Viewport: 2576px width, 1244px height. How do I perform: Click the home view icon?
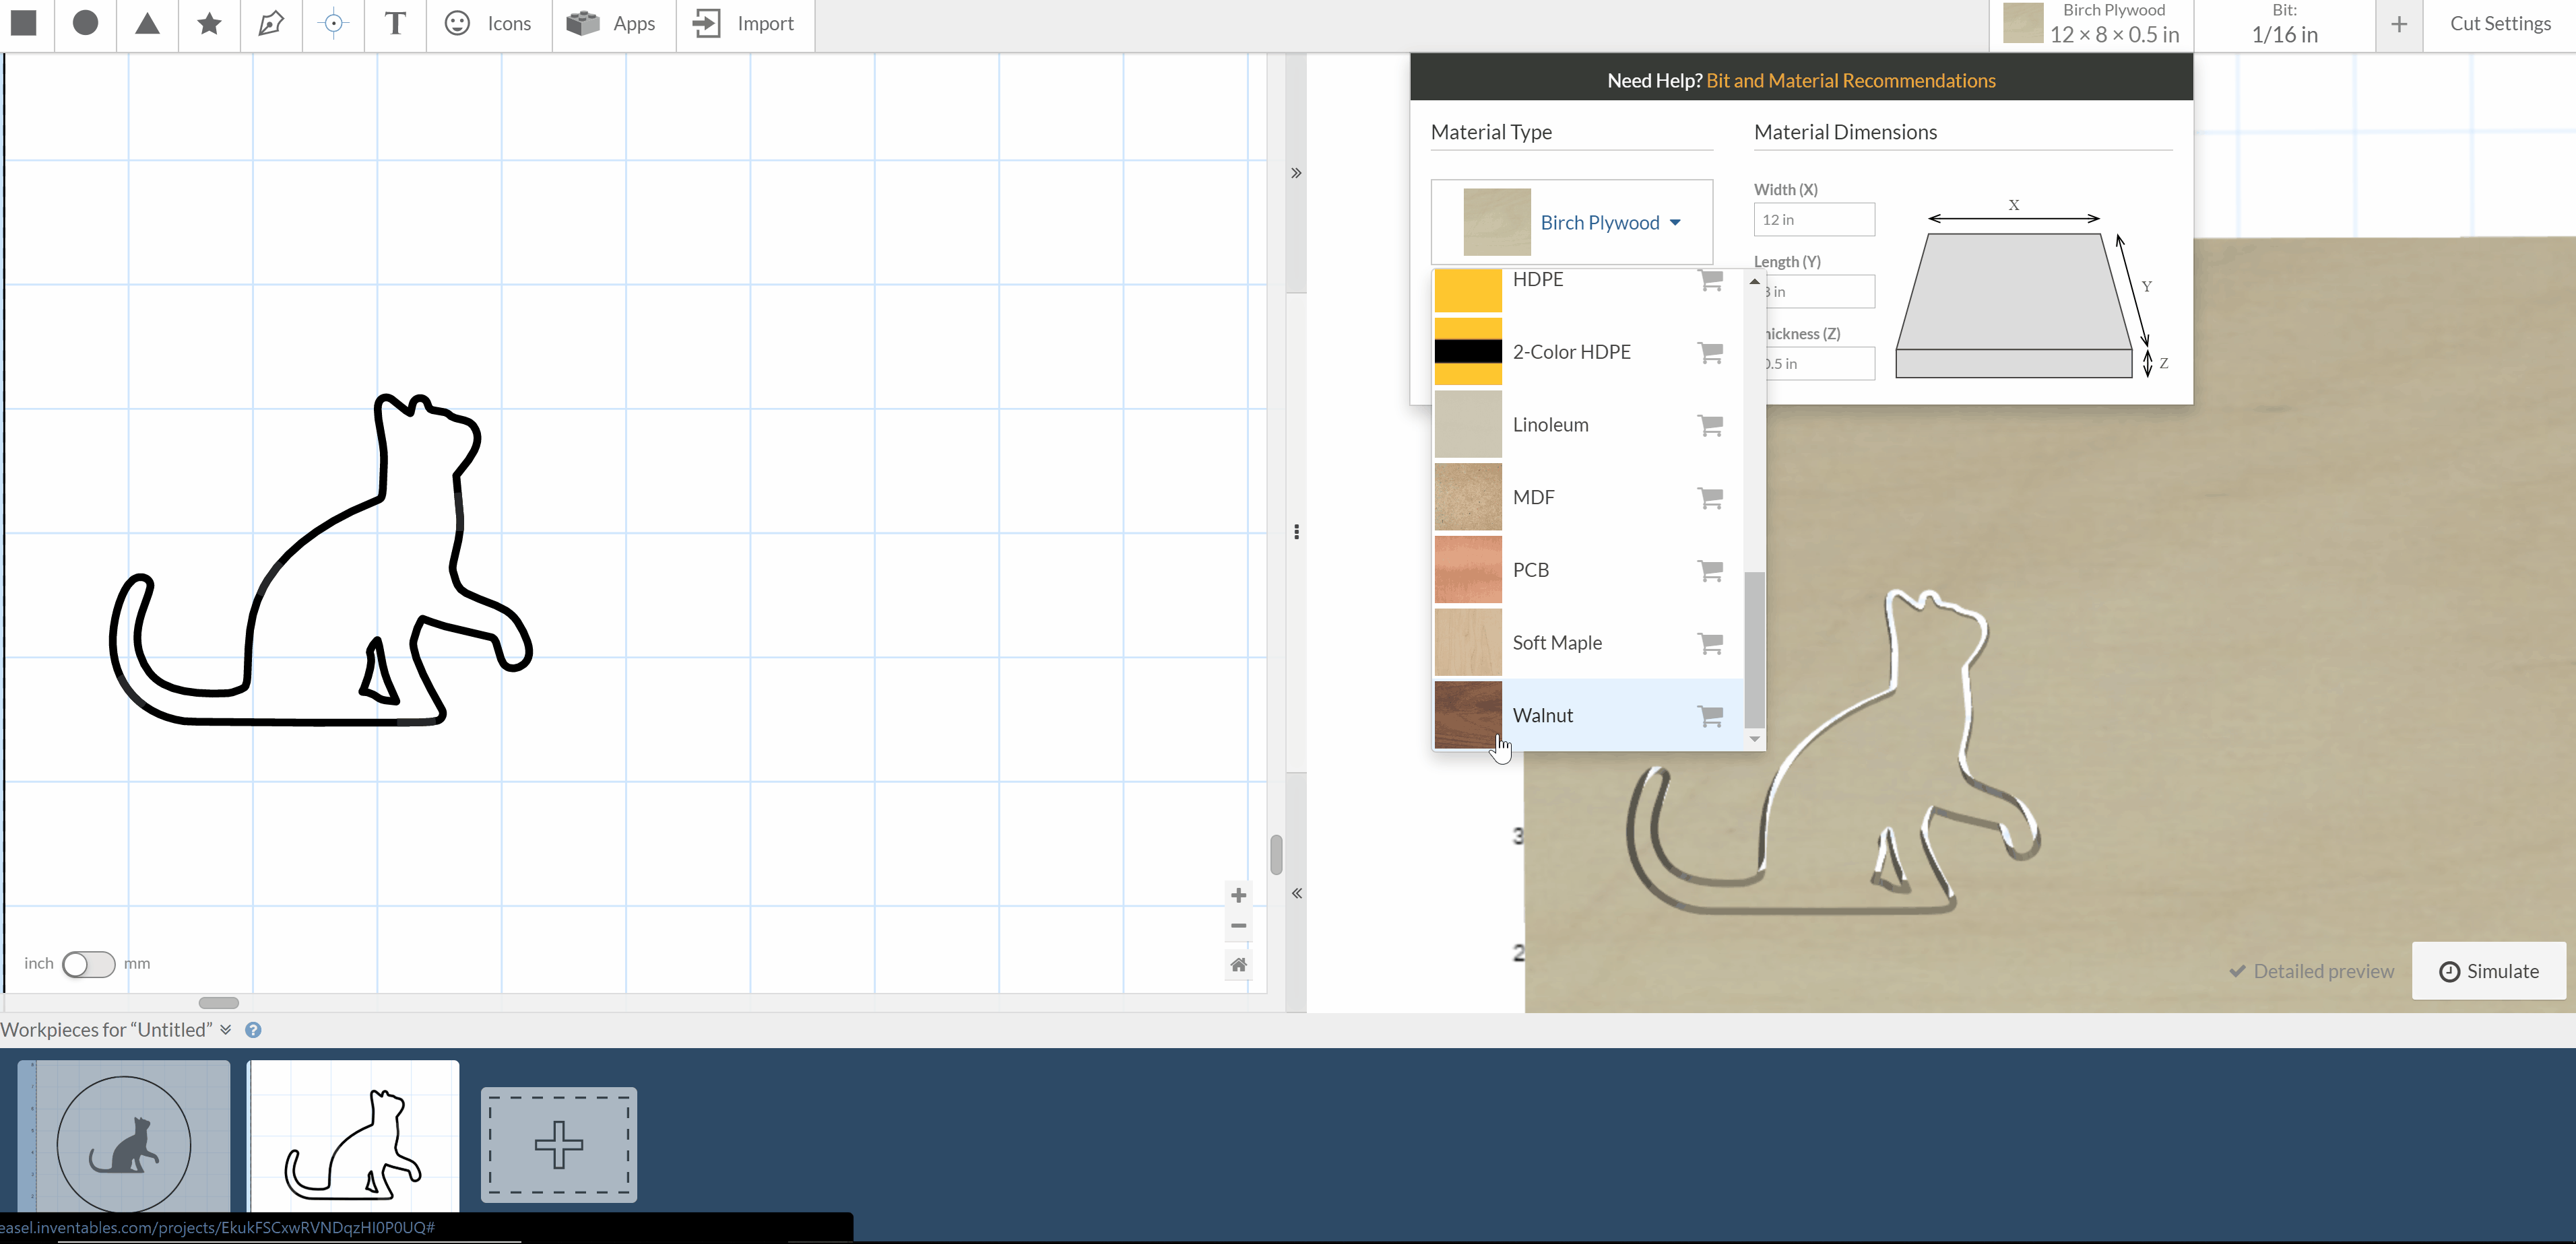[1238, 964]
